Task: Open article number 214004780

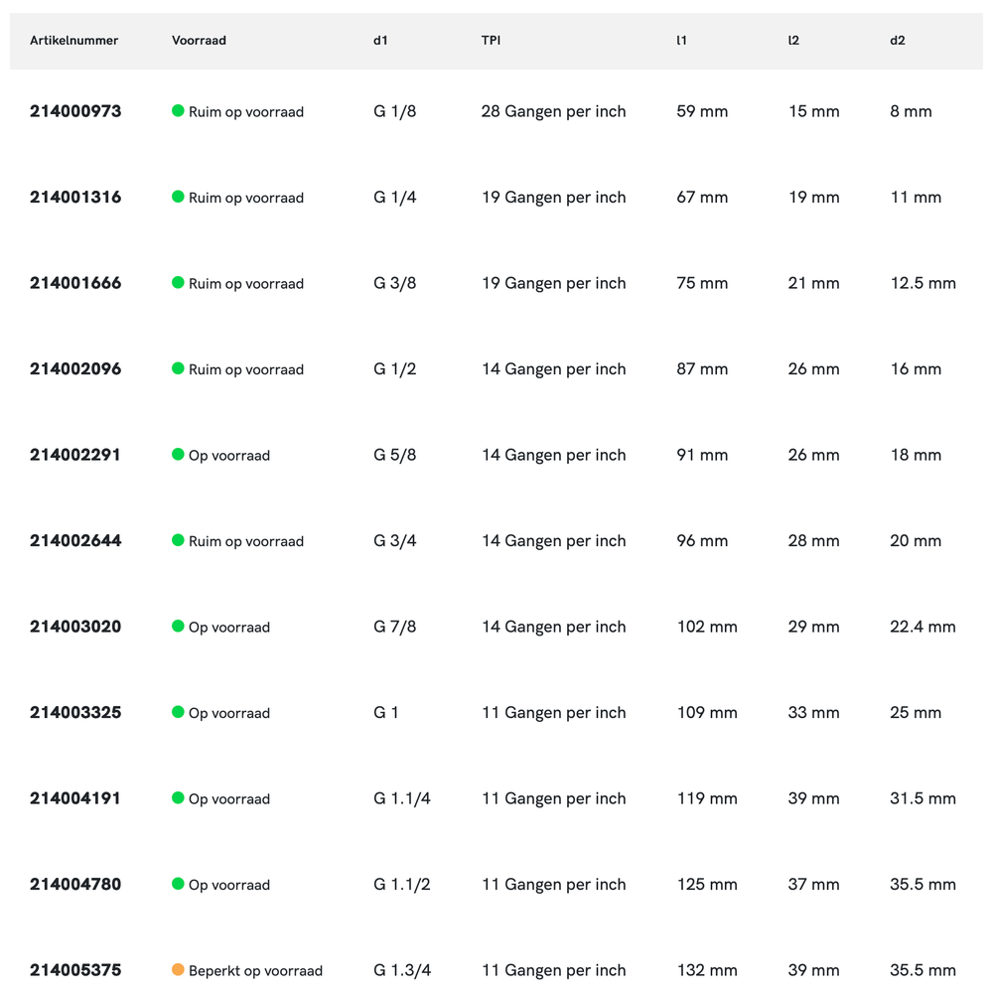Action: pos(75,884)
